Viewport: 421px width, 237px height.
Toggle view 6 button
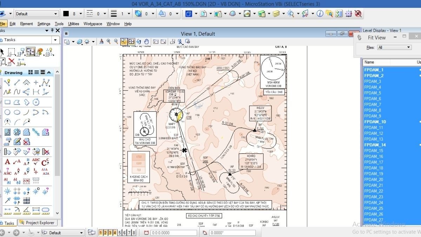pyautogui.click(x=124, y=232)
